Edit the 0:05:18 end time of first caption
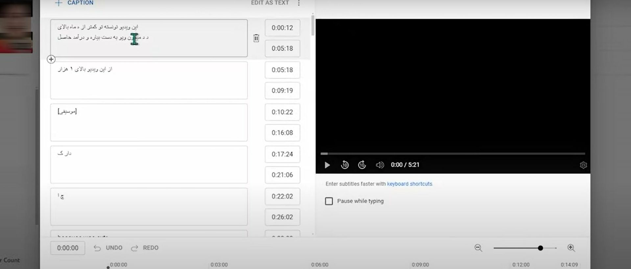This screenshot has height=269, width=631. (282, 49)
